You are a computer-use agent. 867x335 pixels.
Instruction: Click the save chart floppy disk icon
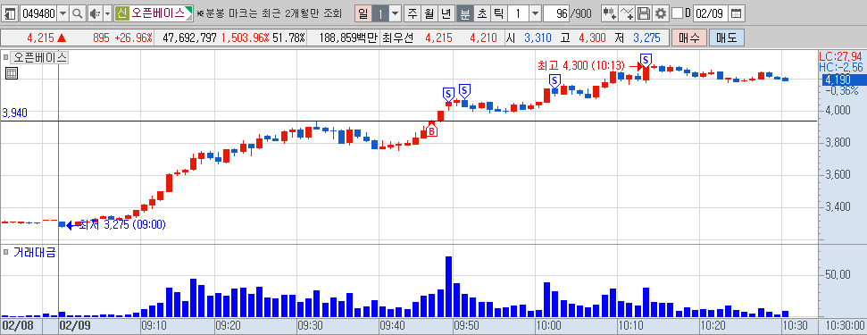click(x=644, y=13)
